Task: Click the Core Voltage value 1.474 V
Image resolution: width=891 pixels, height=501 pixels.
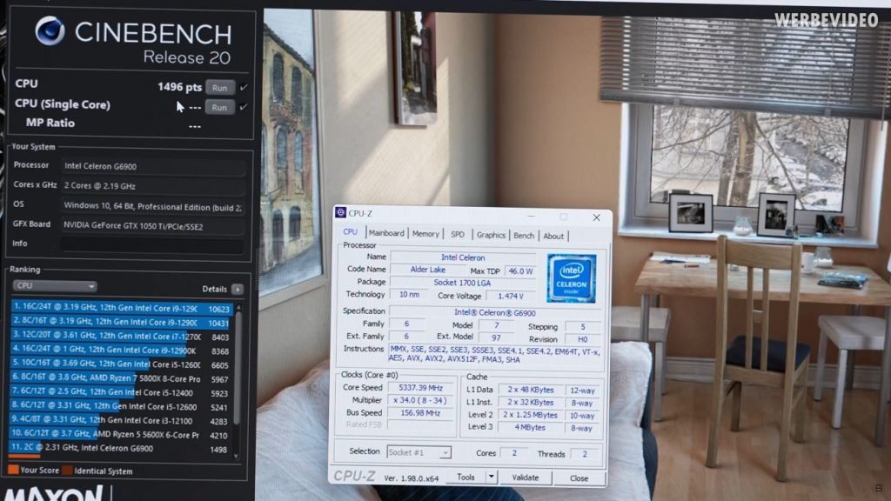Action: click(x=510, y=296)
